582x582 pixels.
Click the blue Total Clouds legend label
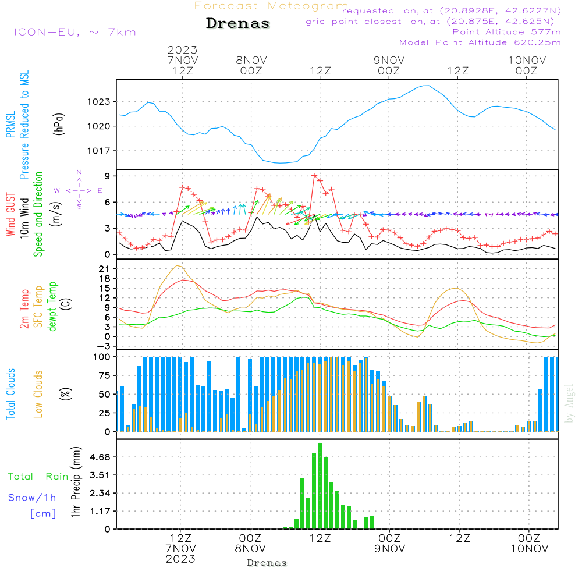click(10, 394)
